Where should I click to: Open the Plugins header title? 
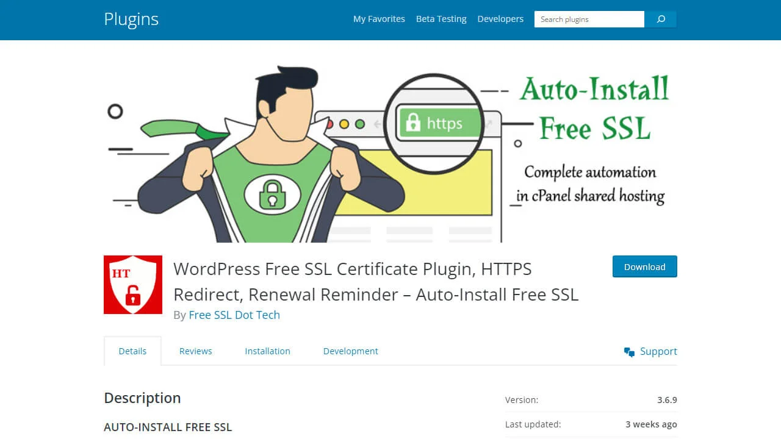[x=131, y=19]
